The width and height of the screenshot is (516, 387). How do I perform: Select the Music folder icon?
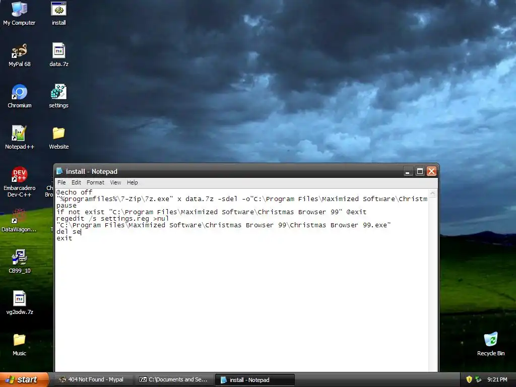pyautogui.click(x=19, y=344)
